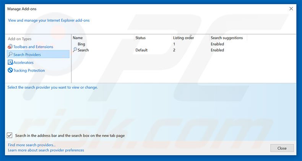
Task: Click the Accelerators arrow icon
Action: (10, 62)
